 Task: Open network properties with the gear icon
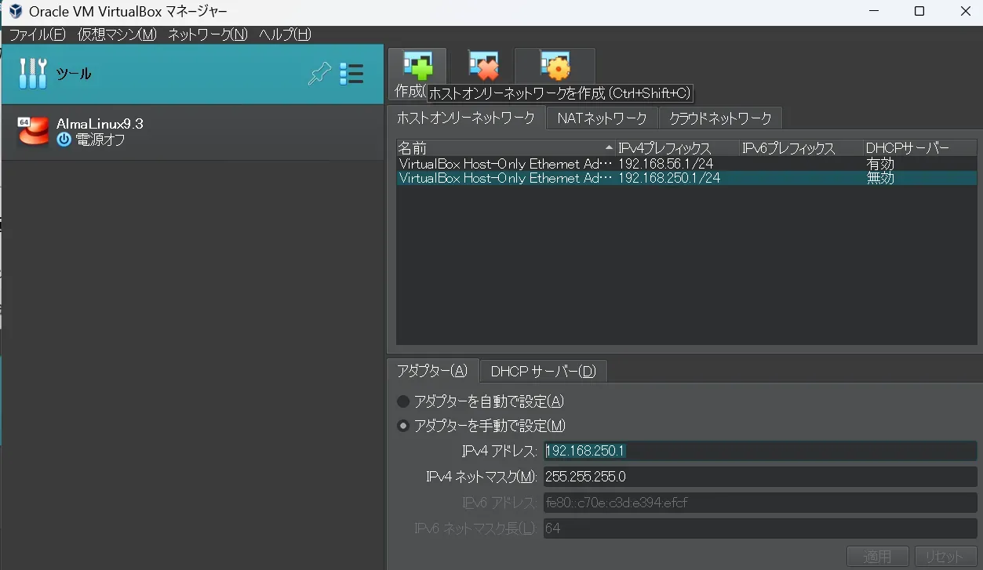pos(554,67)
